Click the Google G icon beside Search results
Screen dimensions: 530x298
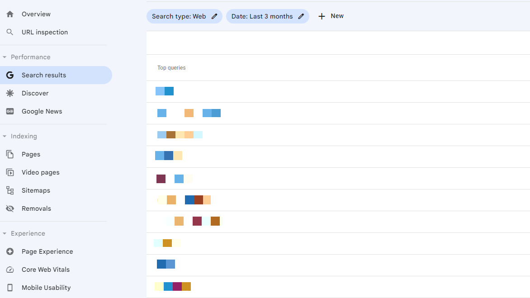pyautogui.click(x=10, y=75)
